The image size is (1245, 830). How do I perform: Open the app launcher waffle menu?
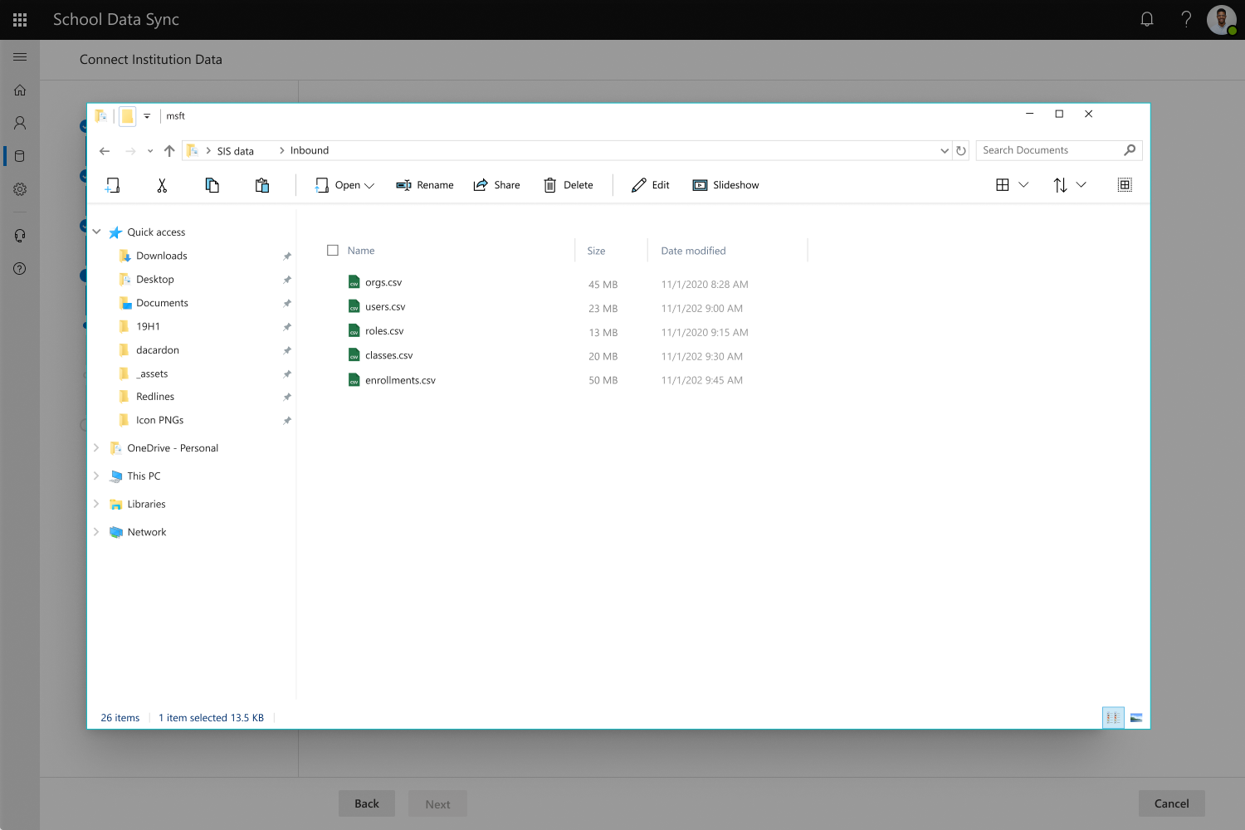coord(20,20)
